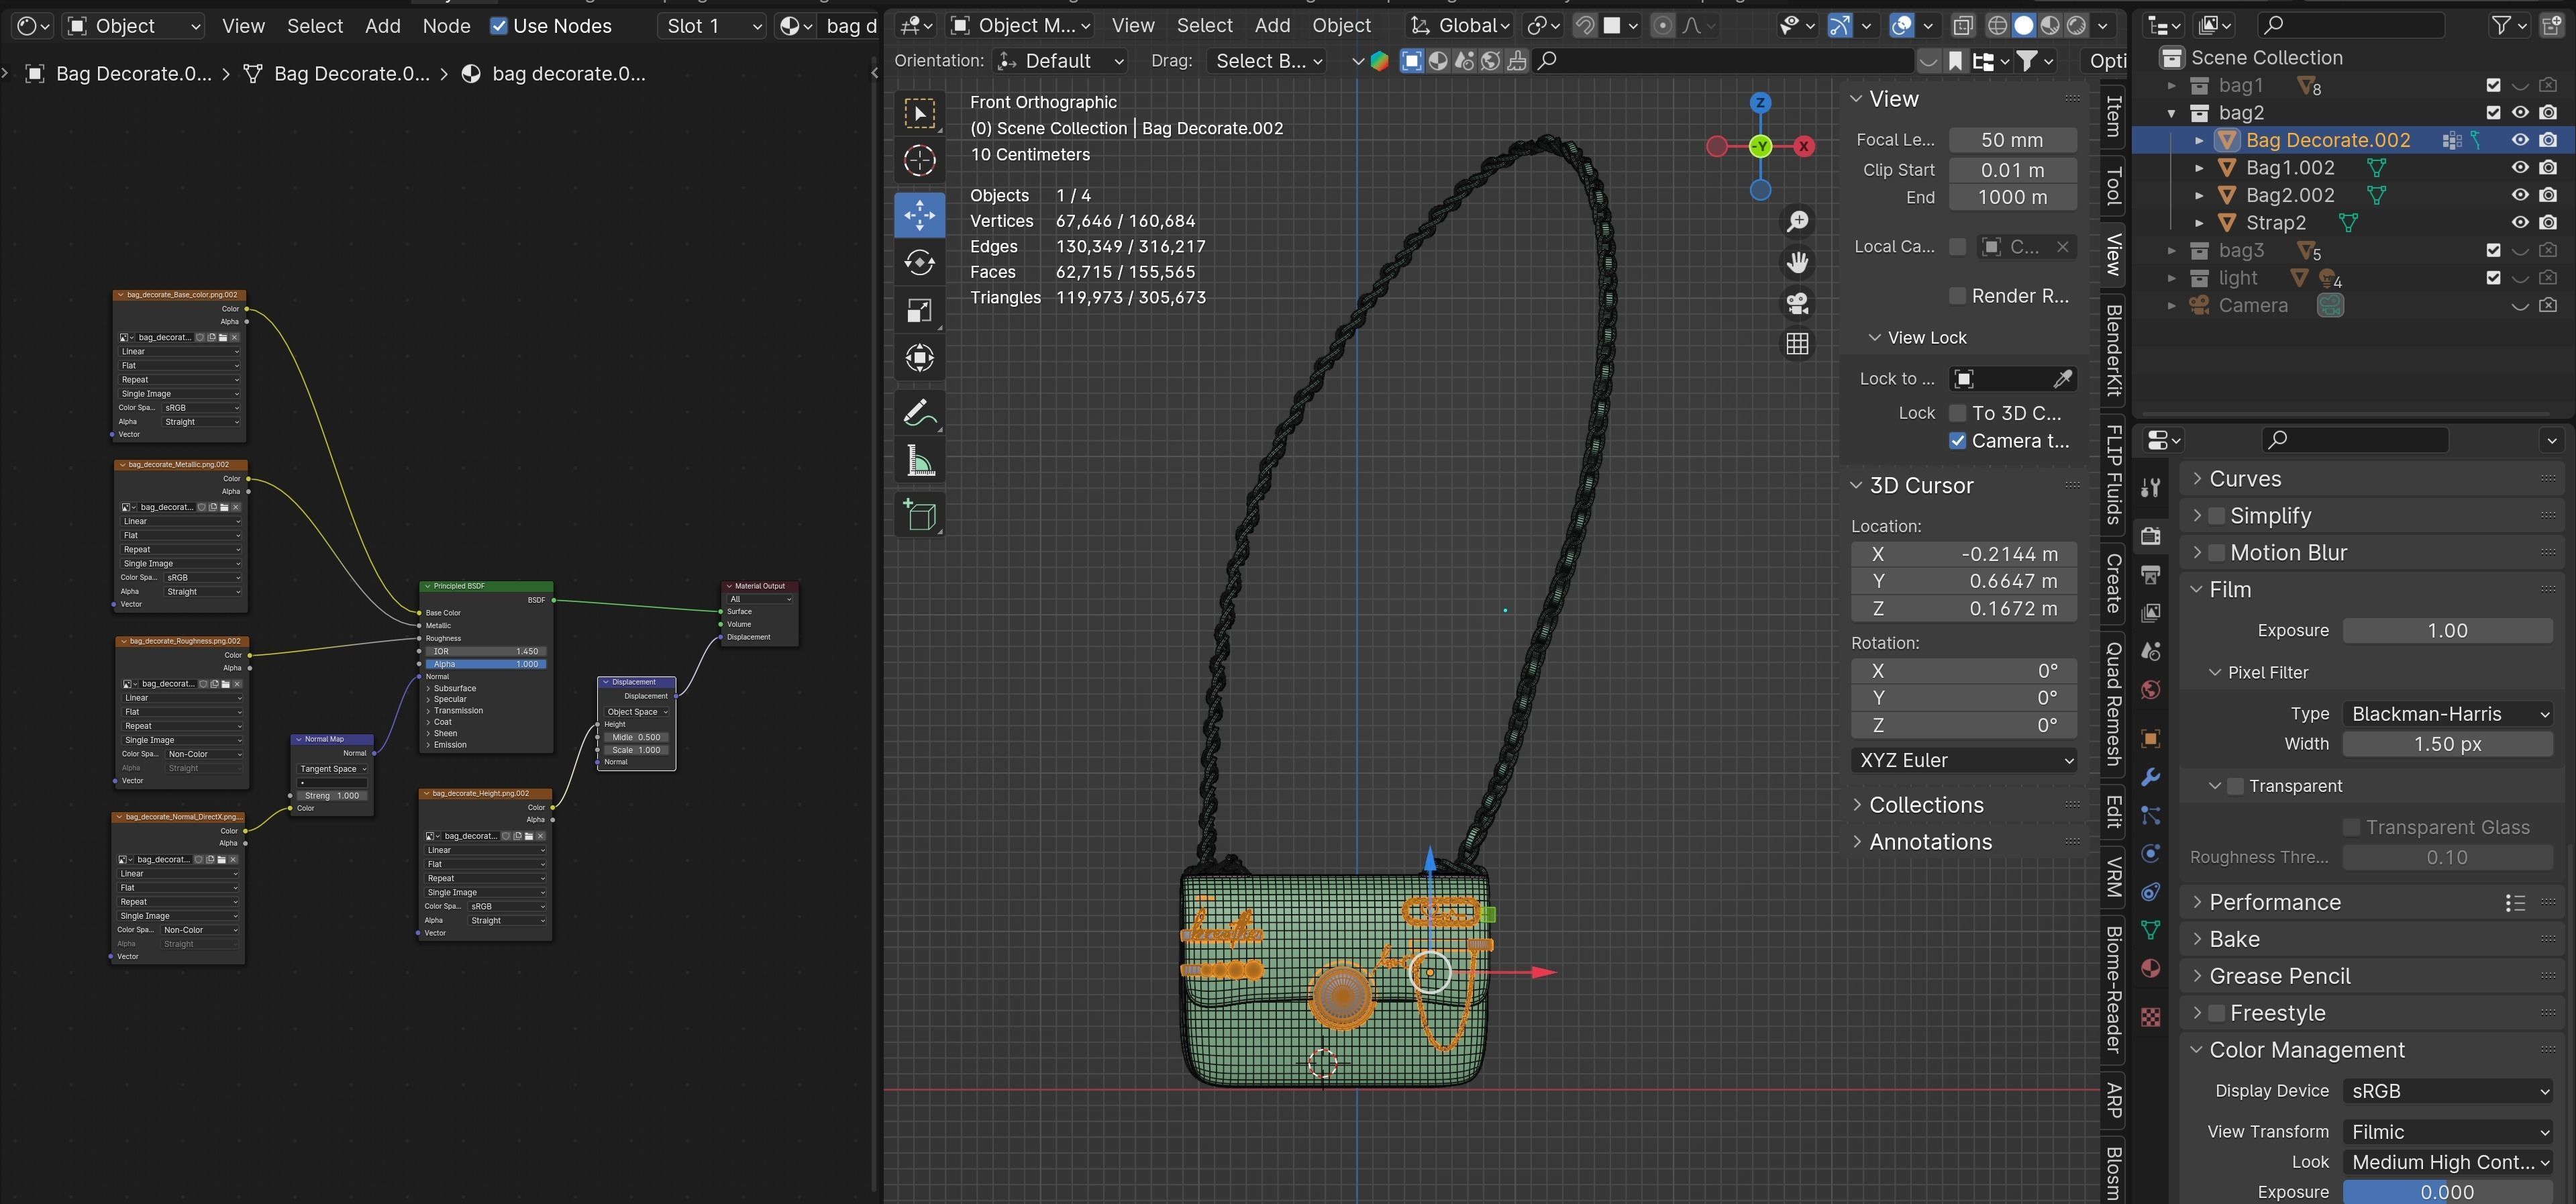
Task: Click the viewport zoom magnifier icon
Action: [x=1797, y=221]
